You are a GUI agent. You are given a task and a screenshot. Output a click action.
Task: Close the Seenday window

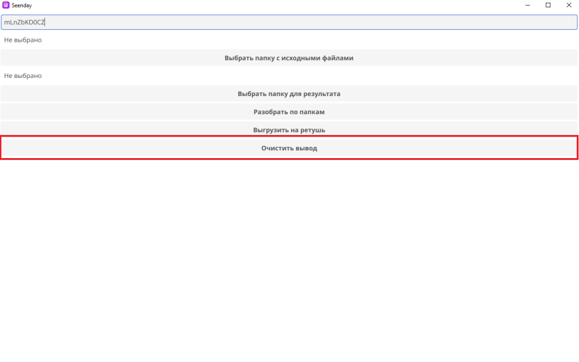click(x=568, y=5)
